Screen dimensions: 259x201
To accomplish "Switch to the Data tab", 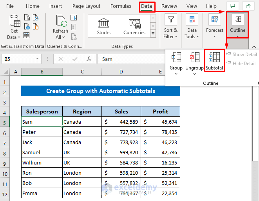I will pyautogui.click(x=147, y=6).
